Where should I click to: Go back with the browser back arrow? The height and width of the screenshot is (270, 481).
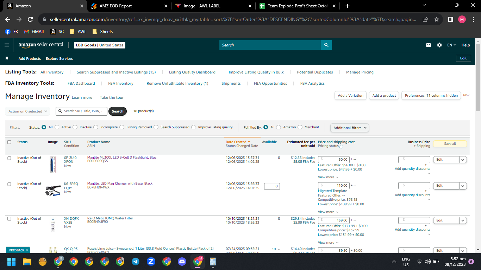pos(8,20)
